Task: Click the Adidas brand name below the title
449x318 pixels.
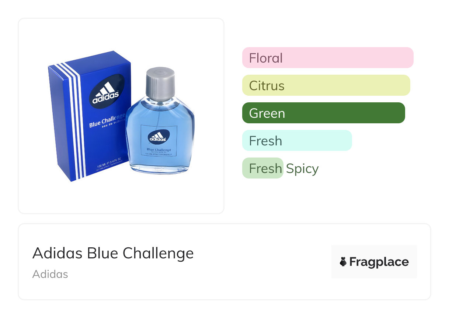Action: [x=50, y=274]
